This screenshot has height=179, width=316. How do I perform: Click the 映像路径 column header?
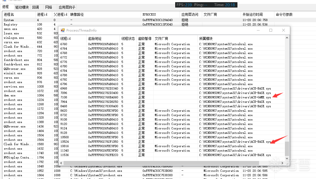105,14
